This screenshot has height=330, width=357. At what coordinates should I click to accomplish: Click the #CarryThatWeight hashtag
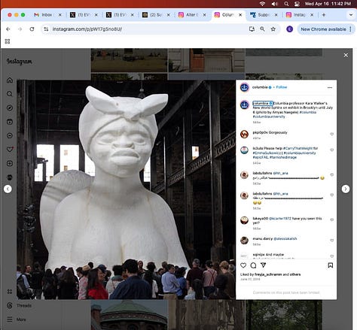tap(298, 148)
